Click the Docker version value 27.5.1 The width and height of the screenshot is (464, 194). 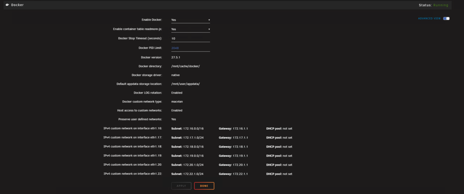pos(175,57)
